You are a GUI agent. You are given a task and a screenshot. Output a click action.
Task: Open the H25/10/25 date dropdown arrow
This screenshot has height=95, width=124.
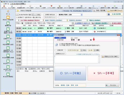(x=32, y=15)
